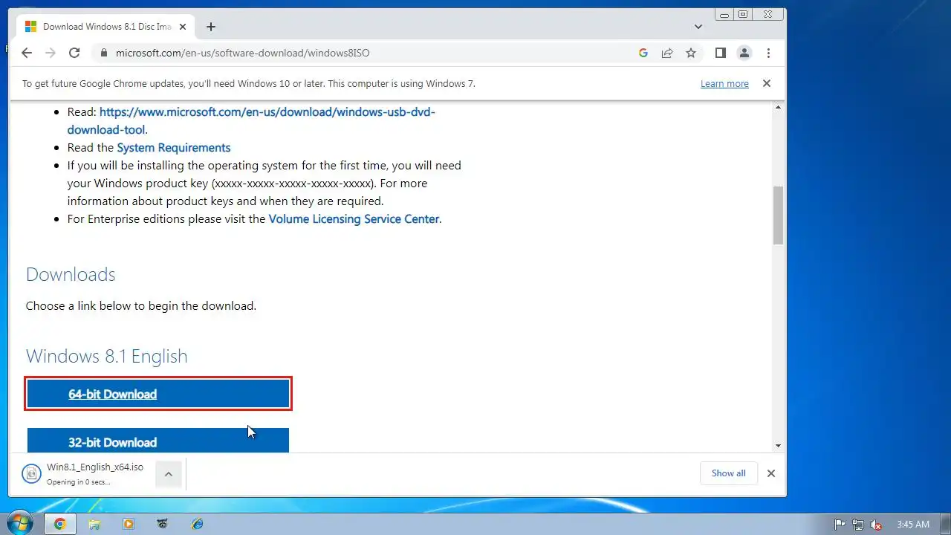Close the downloads bar
Image resolution: width=951 pixels, height=535 pixels.
771,473
